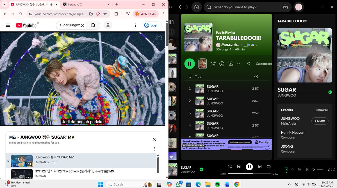This screenshot has width=337, height=188.
Task: Click the Verify it's you profile chip
Action: [146, 14]
